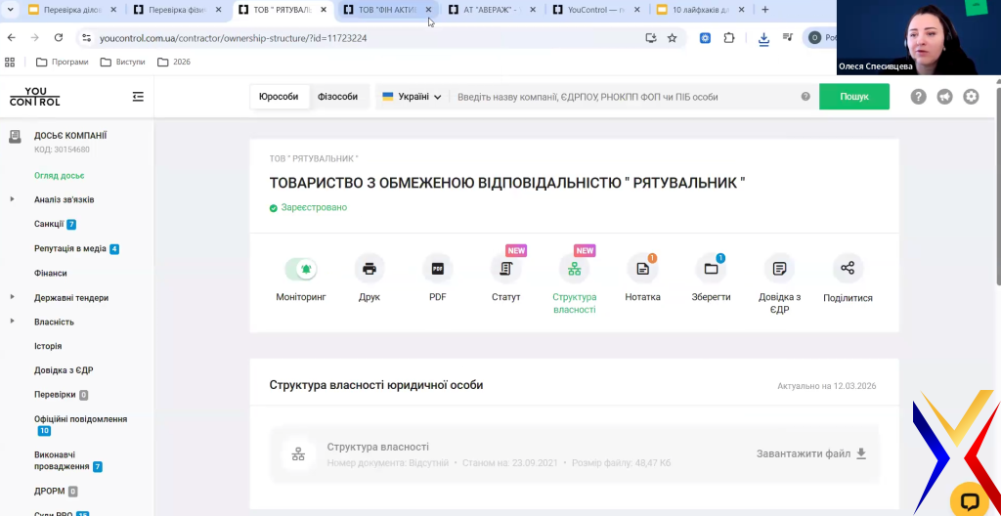This screenshot has width=1001, height=516.
Task: Switch to the ТОВ "ФІН АКТИВ" browser tab
Action: pyautogui.click(x=386, y=10)
